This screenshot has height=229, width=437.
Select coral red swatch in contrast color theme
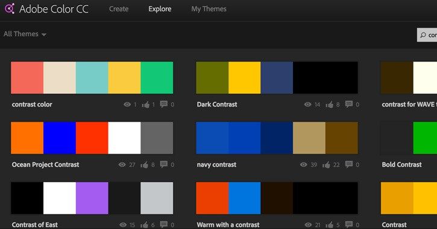27,78
